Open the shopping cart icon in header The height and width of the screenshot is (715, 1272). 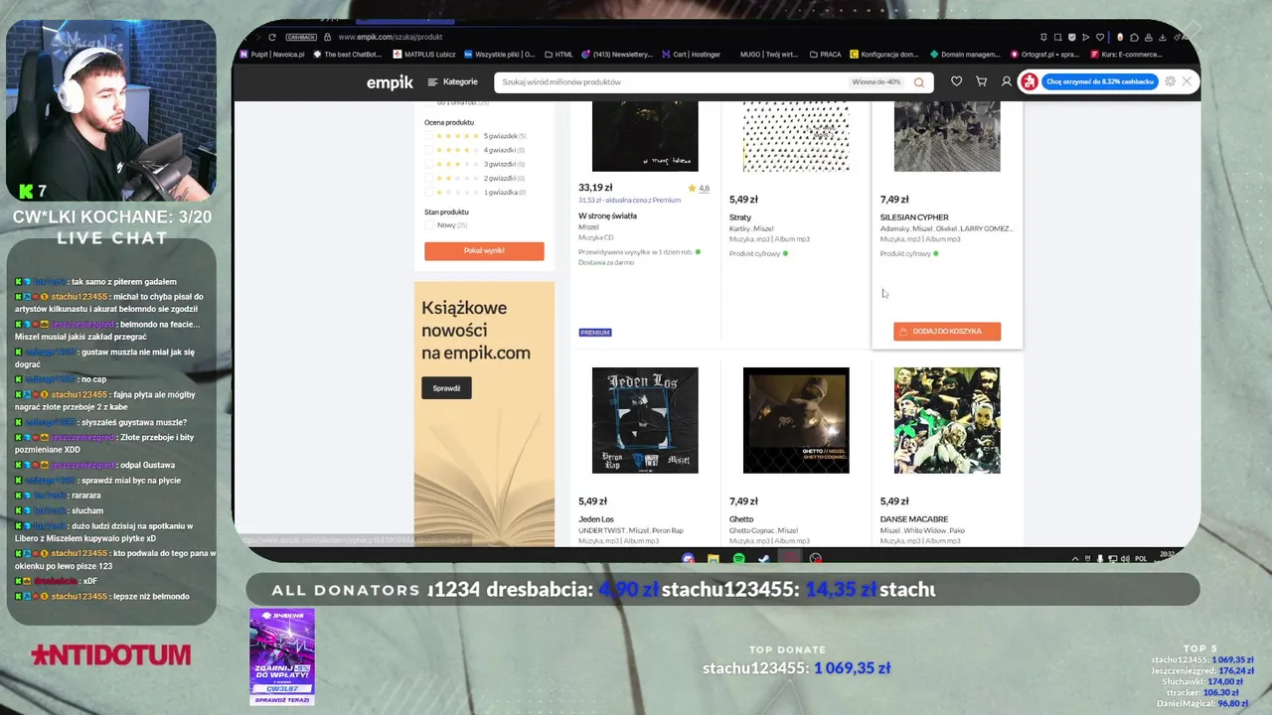tap(982, 81)
